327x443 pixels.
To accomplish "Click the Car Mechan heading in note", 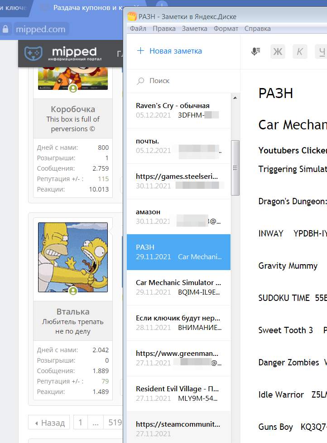I will pos(293,124).
